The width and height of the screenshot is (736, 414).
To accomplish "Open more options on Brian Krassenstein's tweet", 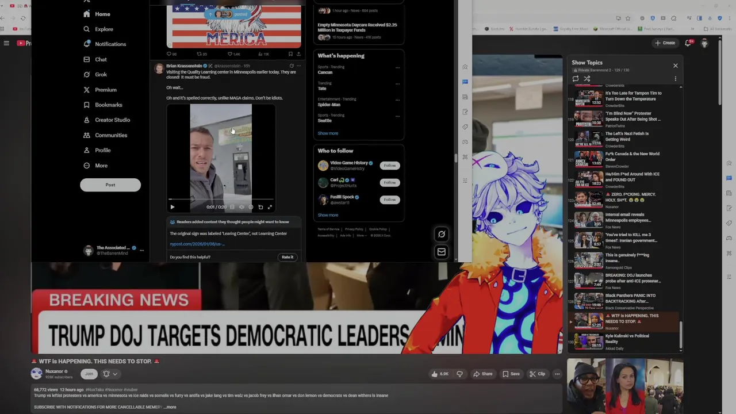I will pyautogui.click(x=298, y=66).
